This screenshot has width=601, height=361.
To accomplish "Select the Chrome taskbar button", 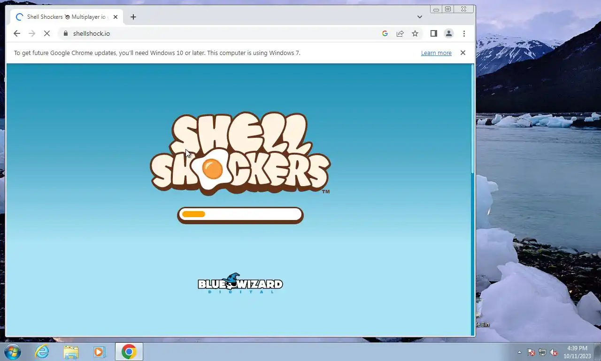I will 129,352.
